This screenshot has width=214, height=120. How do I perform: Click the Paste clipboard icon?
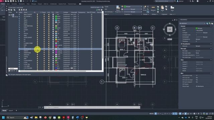(162, 7)
